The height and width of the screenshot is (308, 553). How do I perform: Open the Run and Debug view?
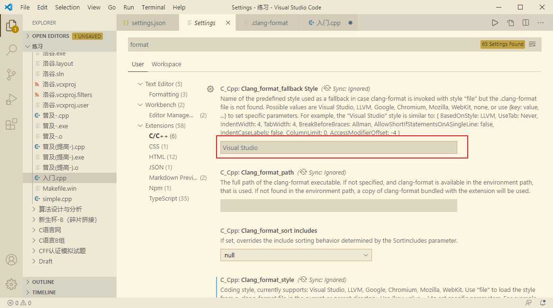point(11,99)
